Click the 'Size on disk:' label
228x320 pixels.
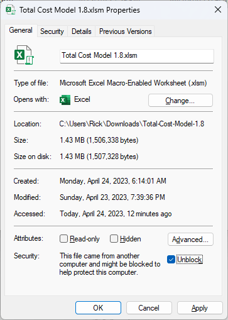pos(33,157)
